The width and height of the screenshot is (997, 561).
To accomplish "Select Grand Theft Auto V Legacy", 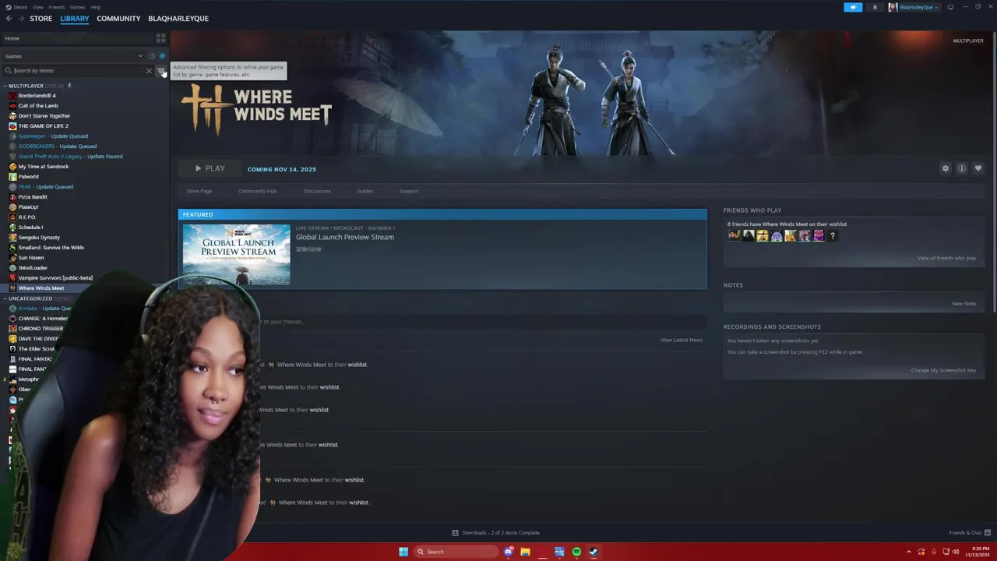I will point(70,157).
